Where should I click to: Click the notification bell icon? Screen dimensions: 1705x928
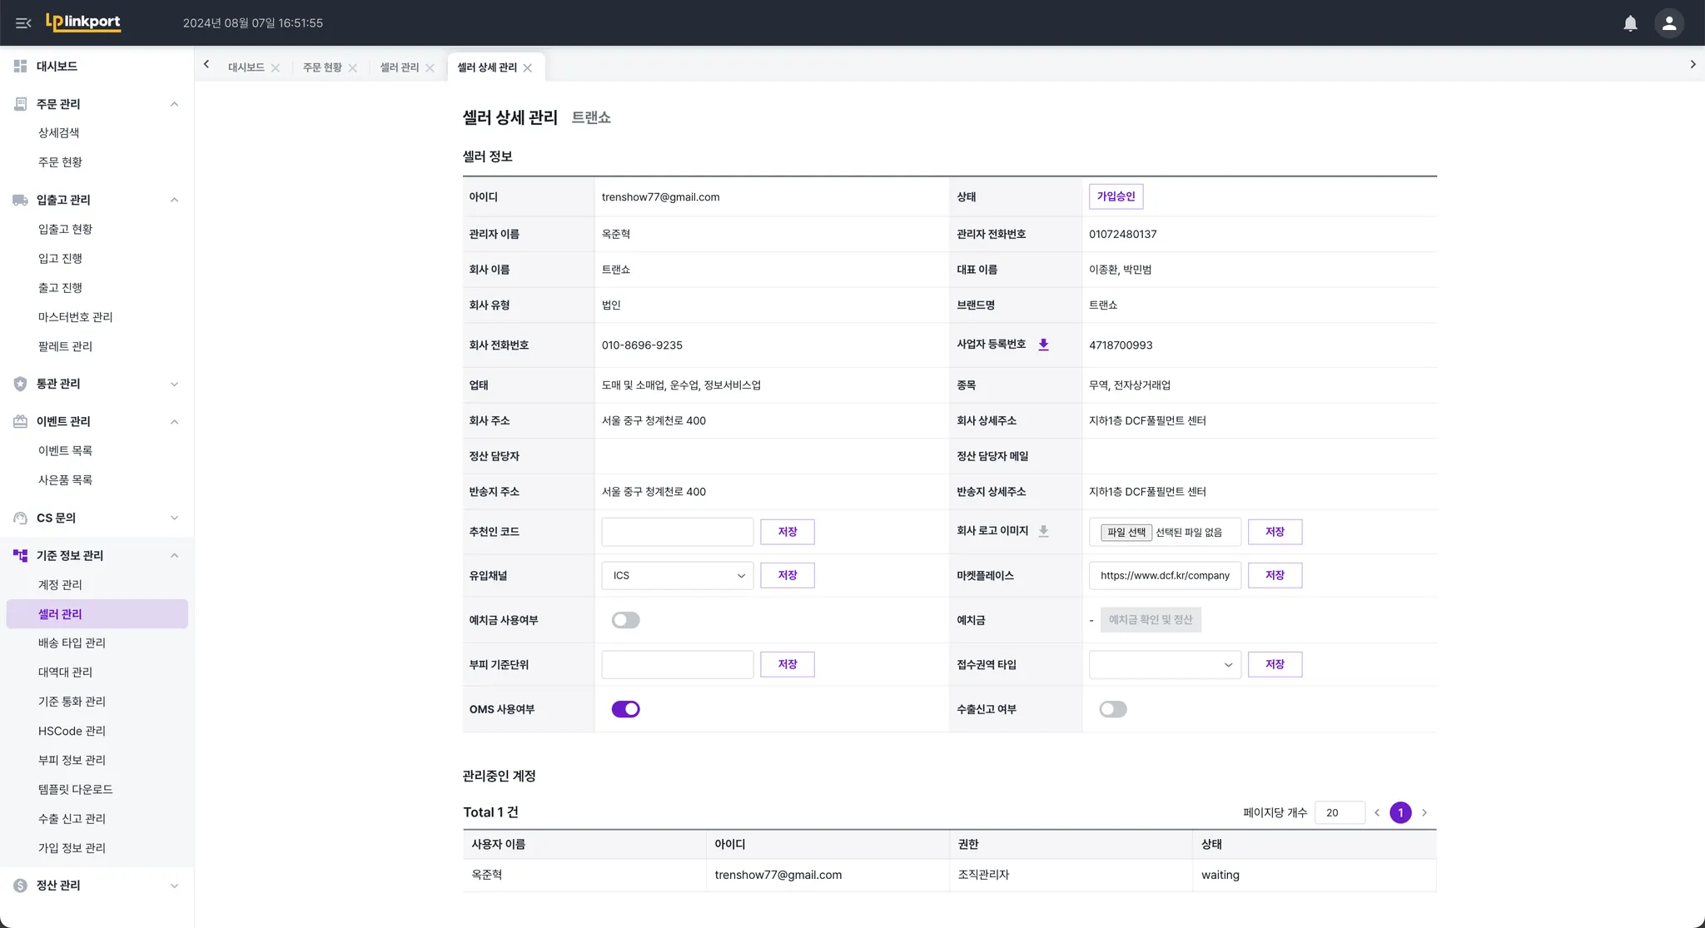coord(1630,23)
